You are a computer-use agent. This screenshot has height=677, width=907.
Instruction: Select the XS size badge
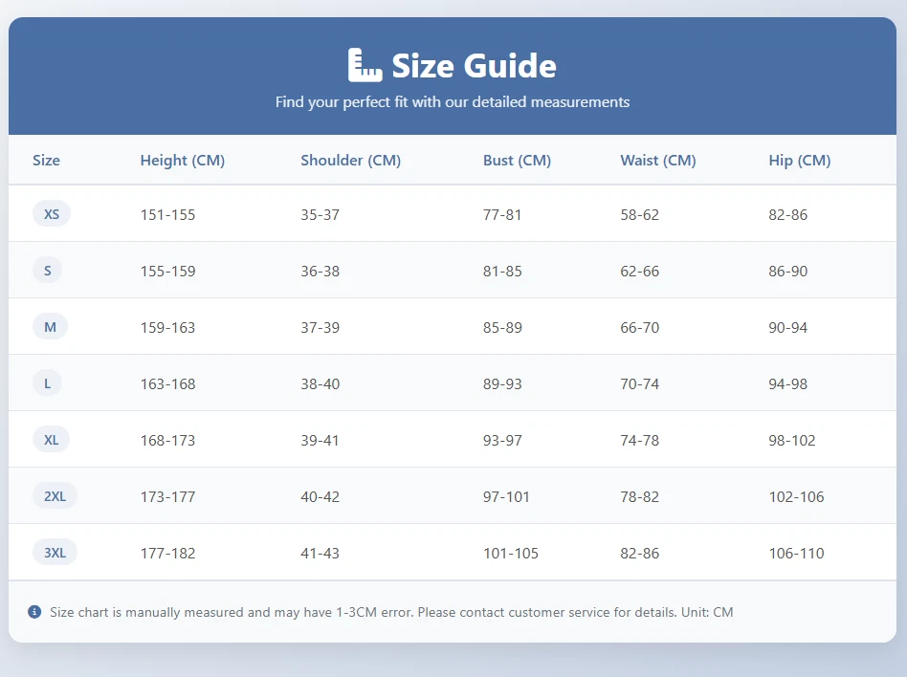[x=52, y=214]
